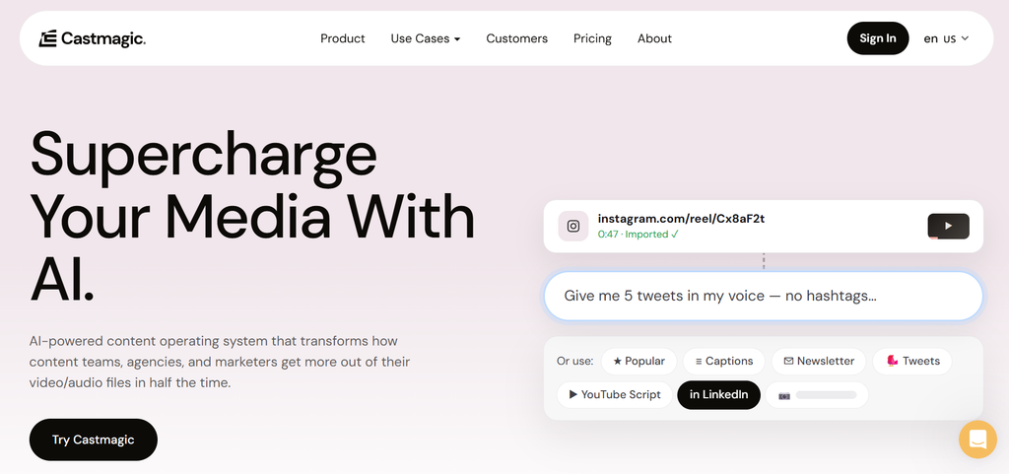The width and height of the screenshot is (1009, 474).
Task: Click the '0:47 · Imported' status text
Action: tap(638, 235)
